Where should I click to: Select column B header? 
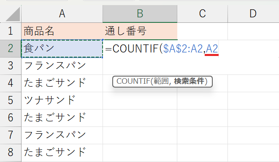click(x=140, y=14)
